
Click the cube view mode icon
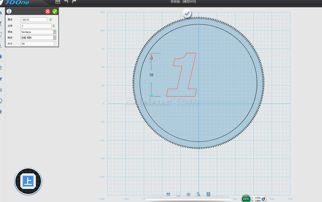[x=178, y=194]
